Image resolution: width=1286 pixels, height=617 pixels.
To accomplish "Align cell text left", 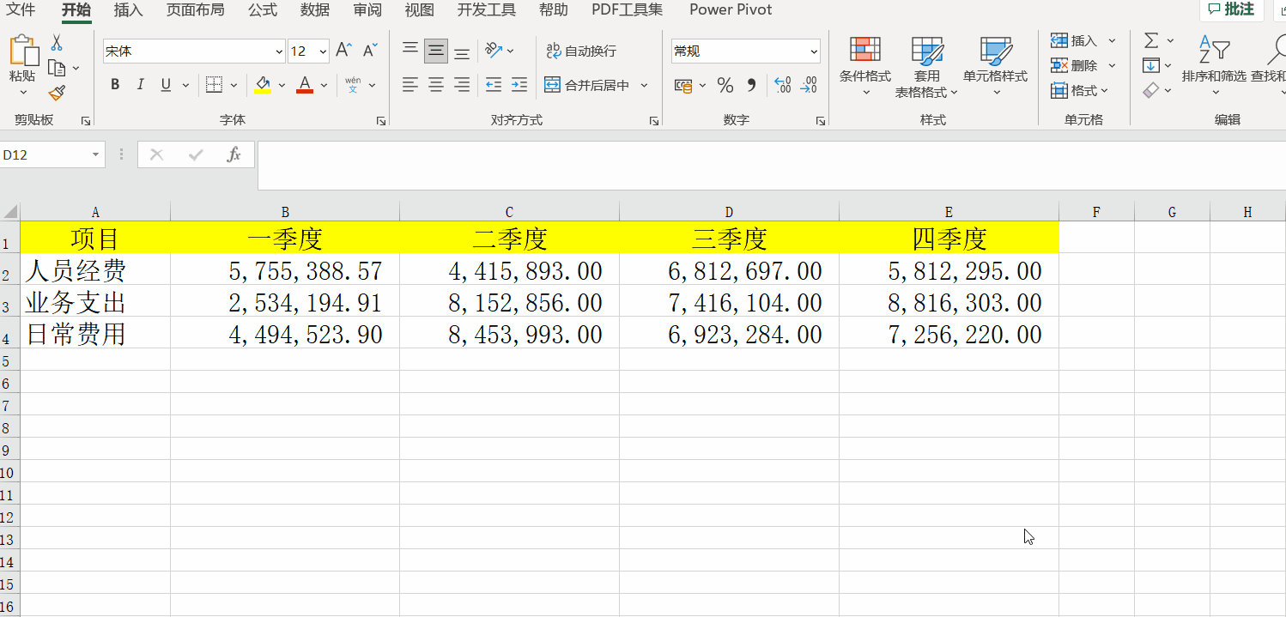I will click(410, 85).
